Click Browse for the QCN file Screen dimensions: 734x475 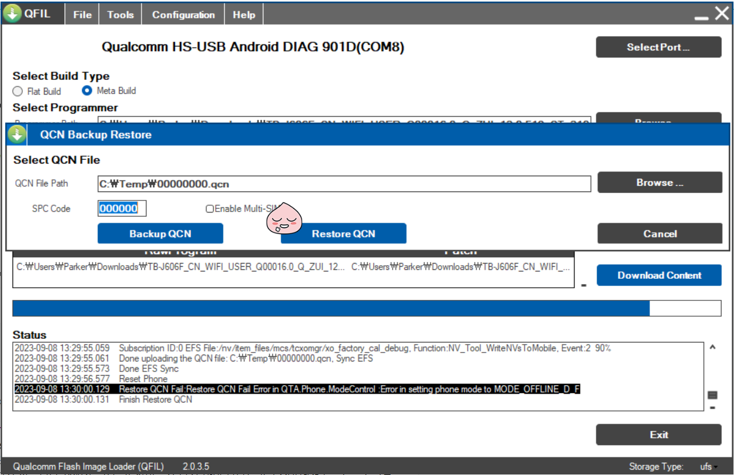click(x=660, y=183)
